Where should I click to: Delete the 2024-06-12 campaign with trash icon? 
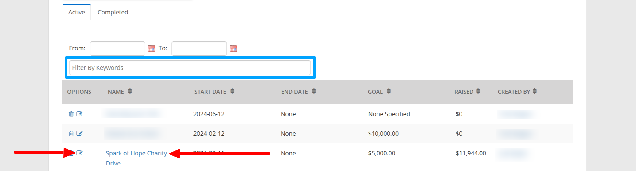pyautogui.click(x=71, y=114)
